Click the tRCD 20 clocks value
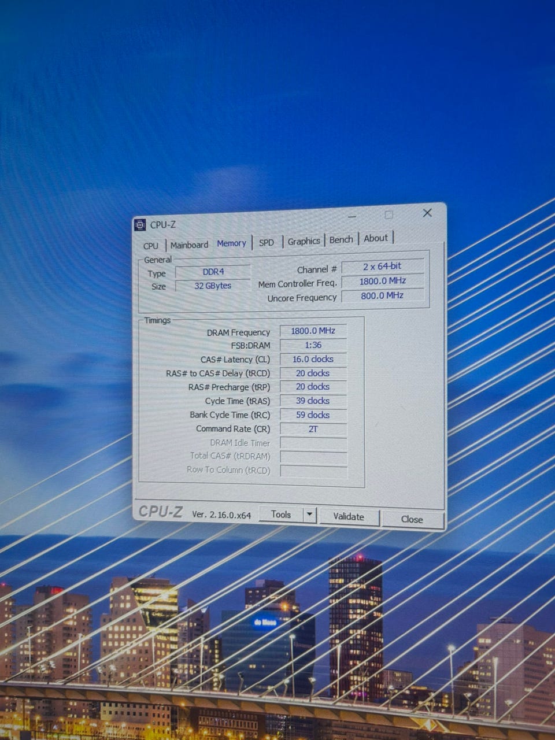Screen dimensions: 555x740 (313, 373)
